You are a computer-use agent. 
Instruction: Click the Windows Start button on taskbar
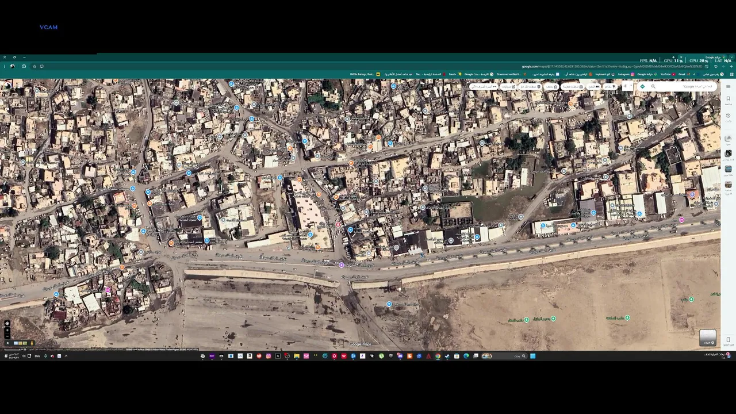(x=533, y=356)
